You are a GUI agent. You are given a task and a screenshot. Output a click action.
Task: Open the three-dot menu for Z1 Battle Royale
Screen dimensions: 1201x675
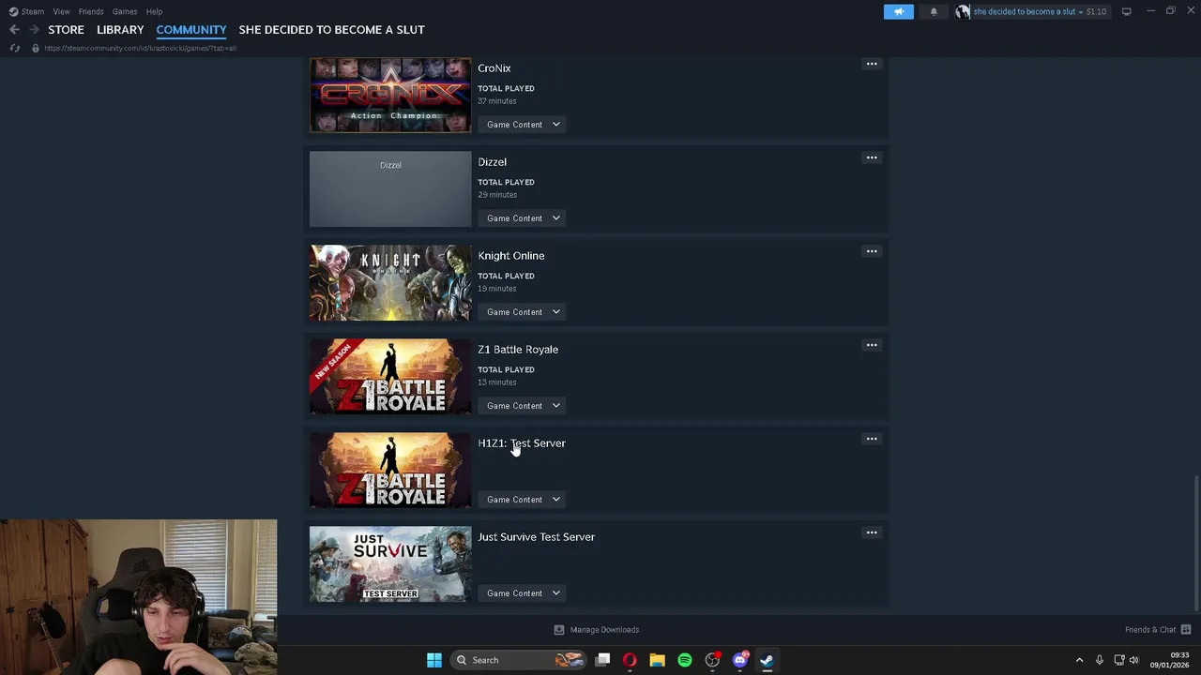pos(872,345)
